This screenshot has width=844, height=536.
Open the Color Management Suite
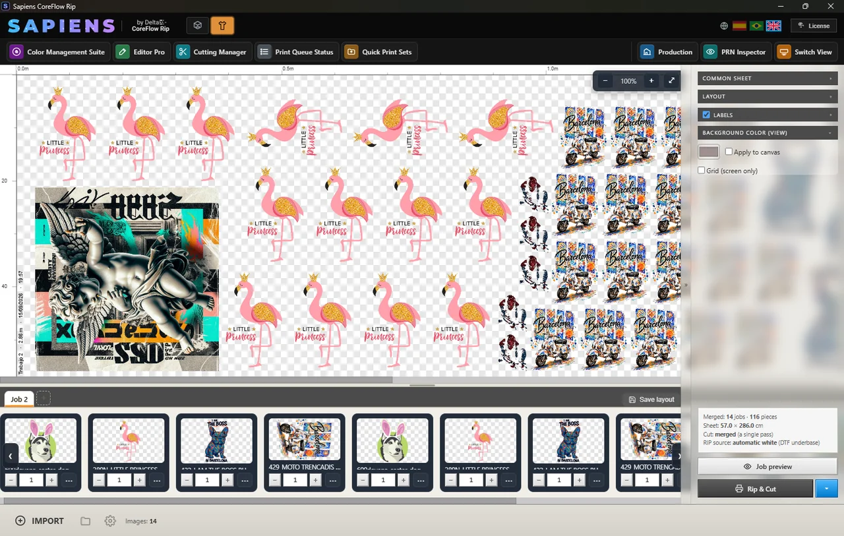tap(58, 52)
